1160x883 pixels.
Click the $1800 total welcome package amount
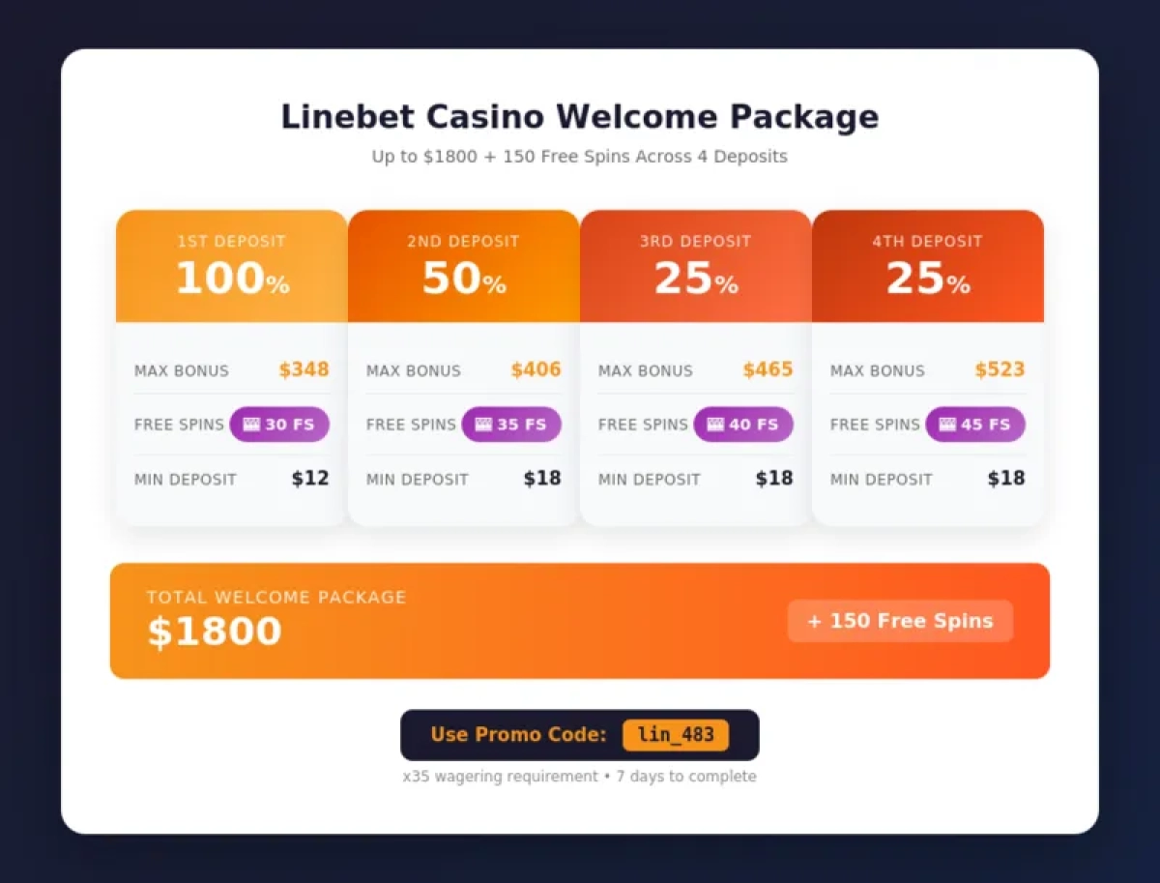pyautogui.click(x=215, y=633)
